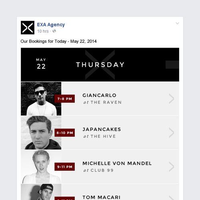The image size is (200, 200).
Task: Open the 10 hrs timestamp link
Action: click(x=43, y=31)
